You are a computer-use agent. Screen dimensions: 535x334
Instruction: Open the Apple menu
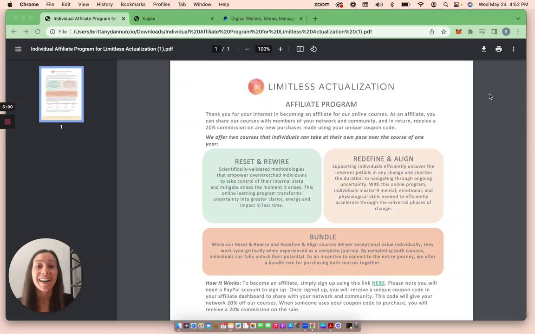(10, 5)
